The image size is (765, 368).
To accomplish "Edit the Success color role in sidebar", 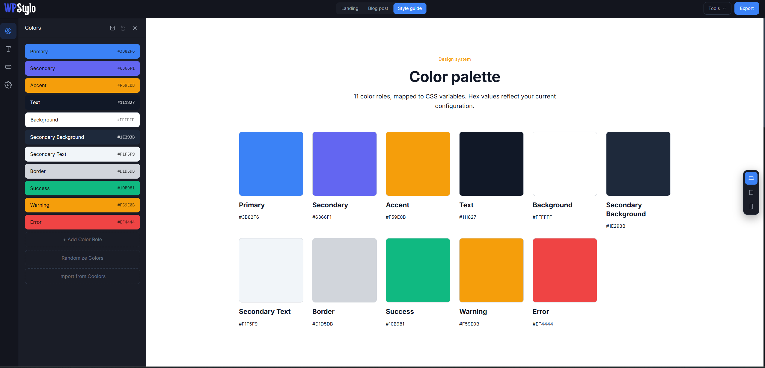I will [82, 188].
